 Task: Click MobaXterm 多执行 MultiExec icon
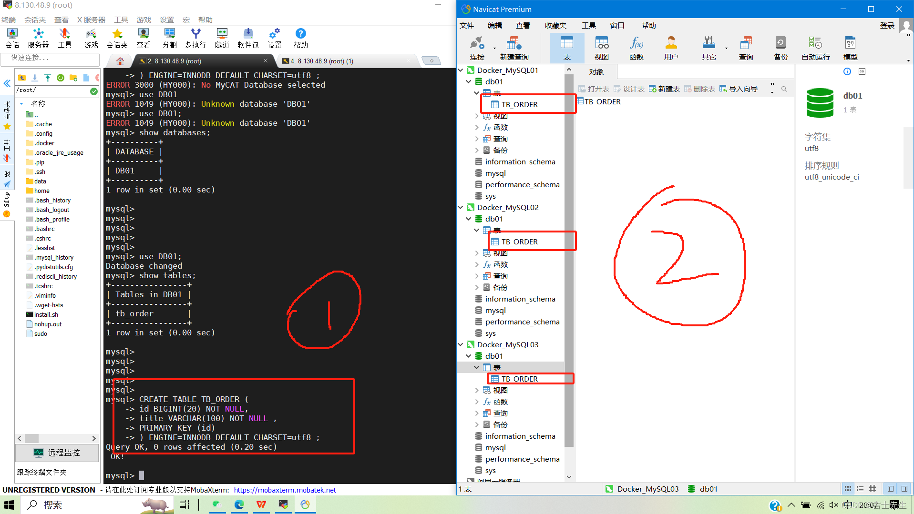[x=195, y=38]
